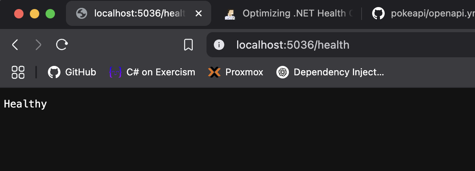
Task: Click the green maximize window button
Action: click(50, 14)
